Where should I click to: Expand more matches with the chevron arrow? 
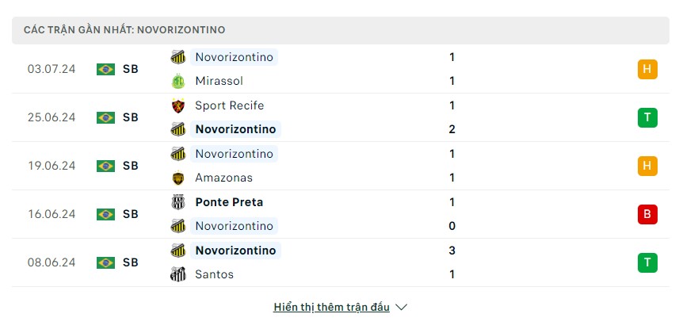pos(402,308)
